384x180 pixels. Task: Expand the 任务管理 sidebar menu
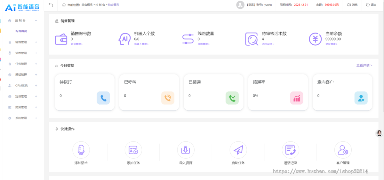tap(36, 64)
